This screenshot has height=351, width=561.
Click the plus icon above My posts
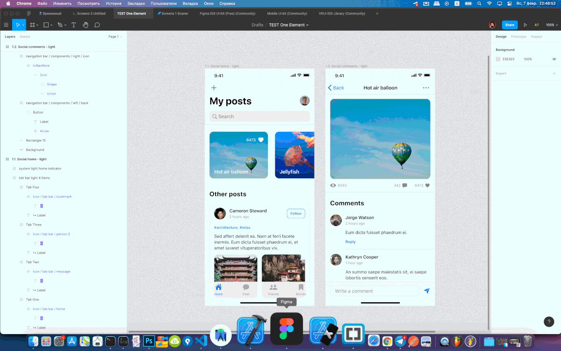point(214,88)
